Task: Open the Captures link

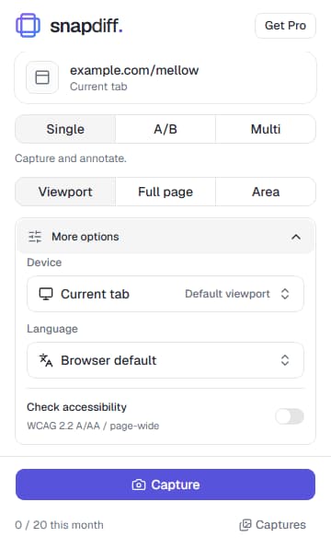Action: pos(273,525)
